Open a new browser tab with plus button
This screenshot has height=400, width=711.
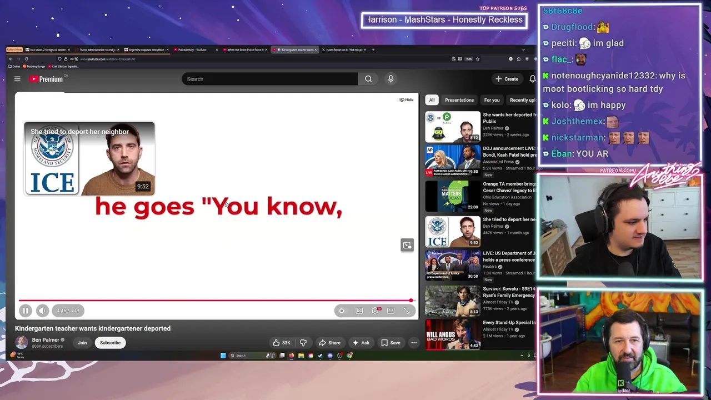click(373, 50)
